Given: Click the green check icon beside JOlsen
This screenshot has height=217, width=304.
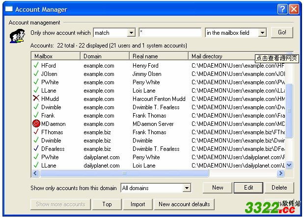Looking at the screenshot, I should pyautogui.click(x=36, y=73).
